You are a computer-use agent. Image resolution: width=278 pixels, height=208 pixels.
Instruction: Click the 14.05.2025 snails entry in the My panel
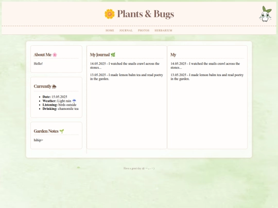(205, 65)
